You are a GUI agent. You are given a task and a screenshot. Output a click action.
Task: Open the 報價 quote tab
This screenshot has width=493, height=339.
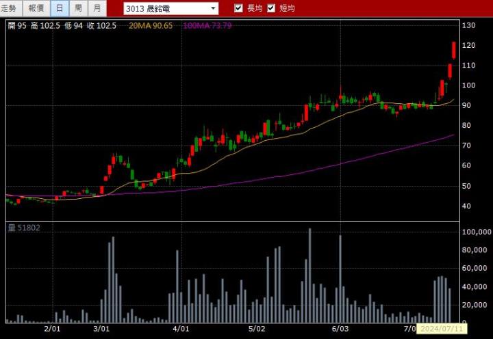pyautogui.click(x=36, y=8)
